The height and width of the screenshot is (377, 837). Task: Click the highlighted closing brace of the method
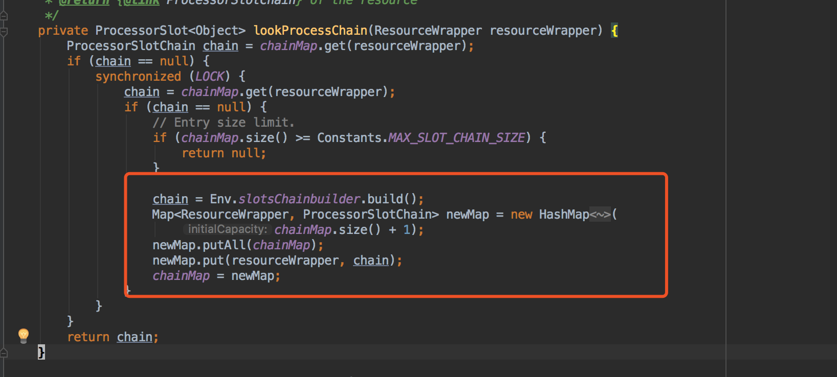coord(41,352)
